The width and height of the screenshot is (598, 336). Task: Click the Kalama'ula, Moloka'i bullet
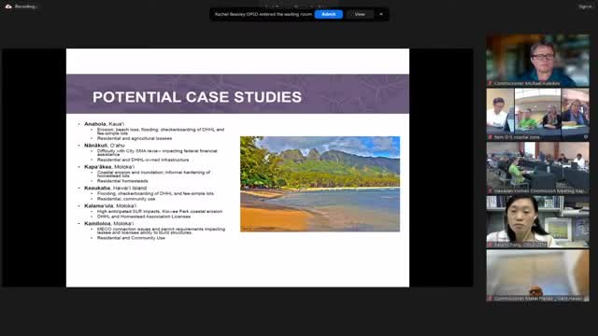[x=110, y=205]
